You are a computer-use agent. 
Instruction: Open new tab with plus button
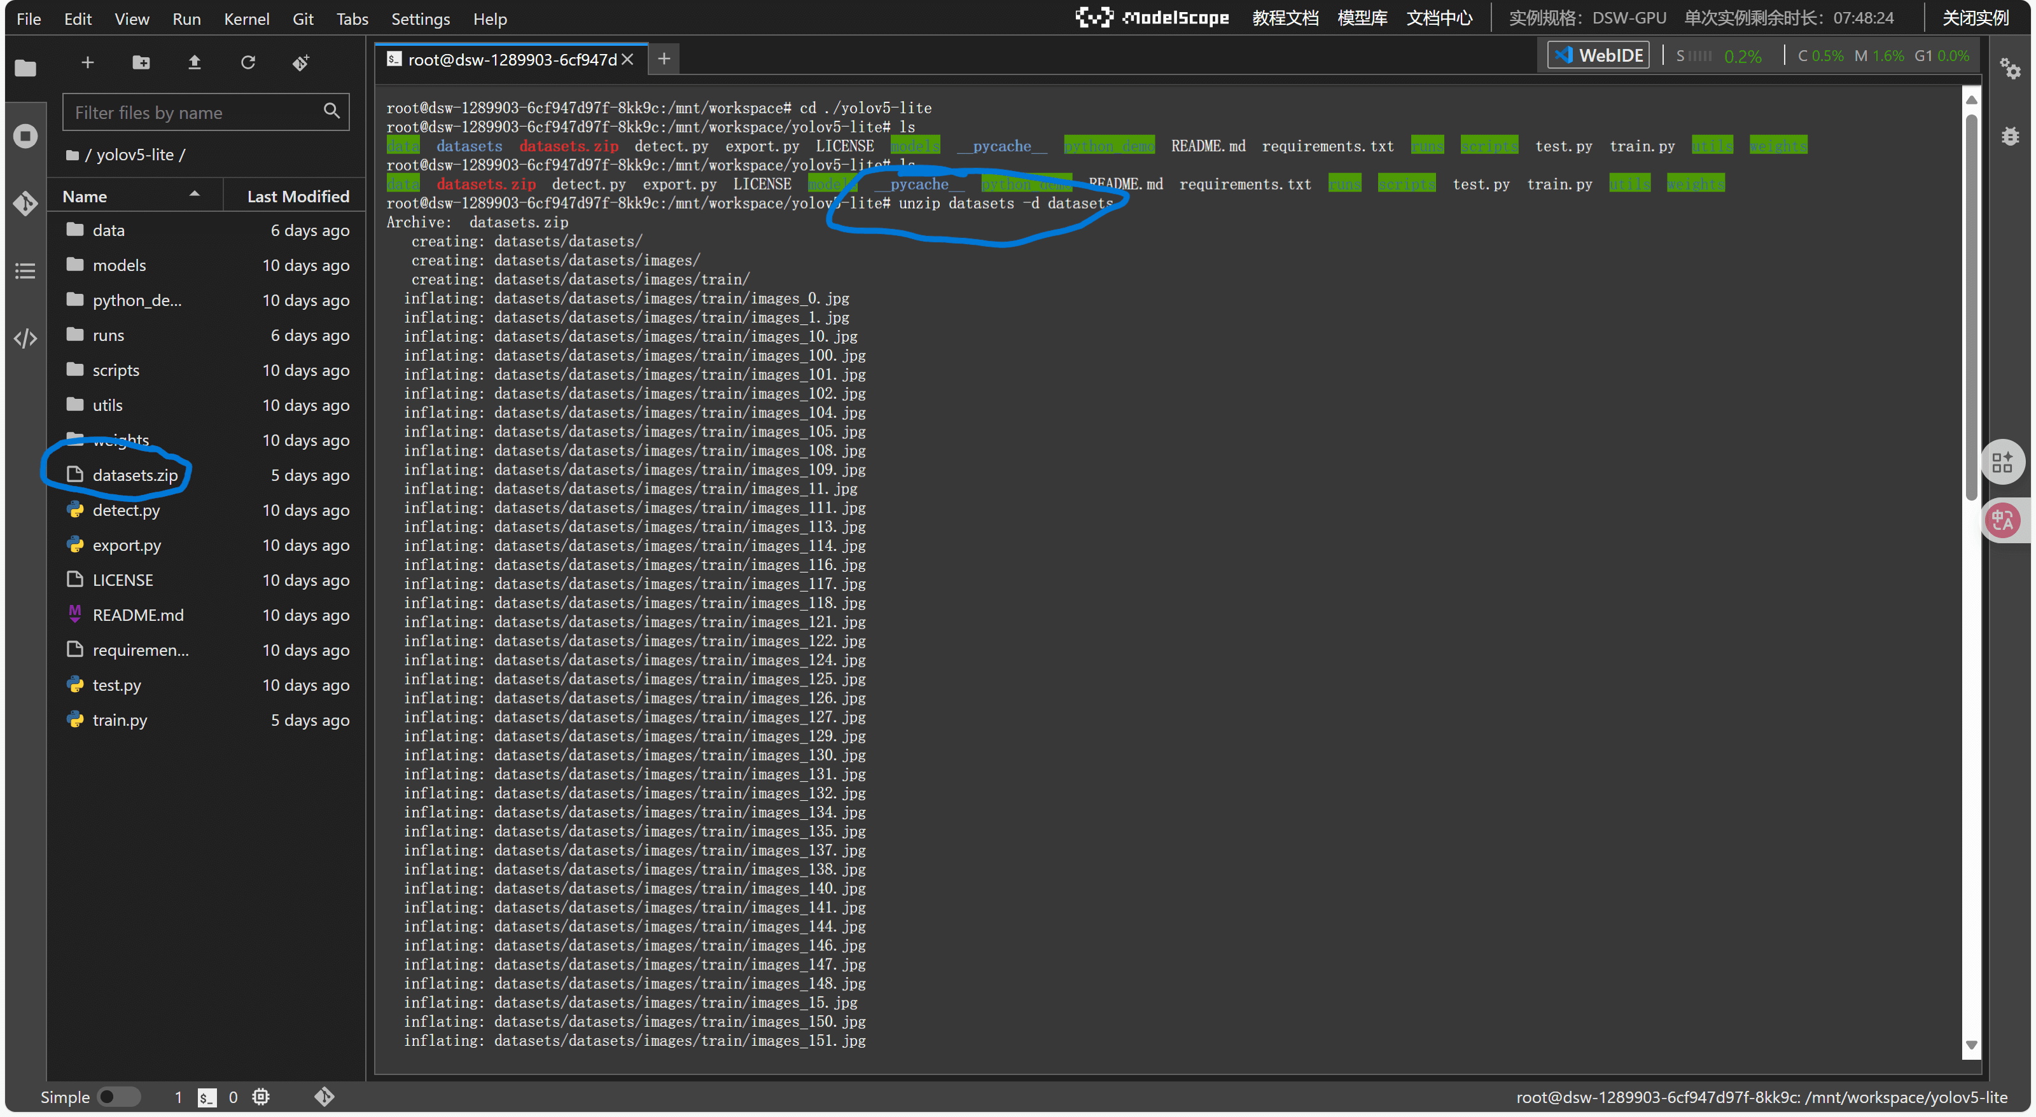(x=664, y=59)
